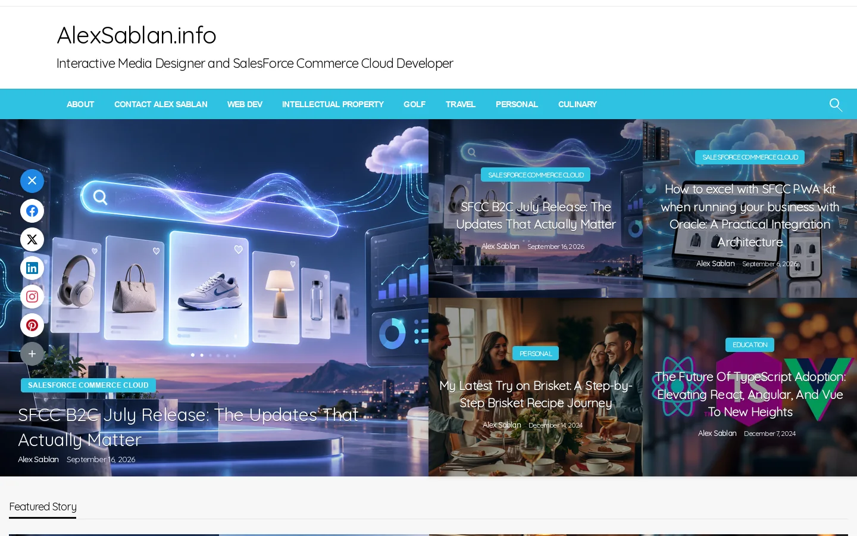
Task: Open the Travel category
Action: (x=461, y=104)
